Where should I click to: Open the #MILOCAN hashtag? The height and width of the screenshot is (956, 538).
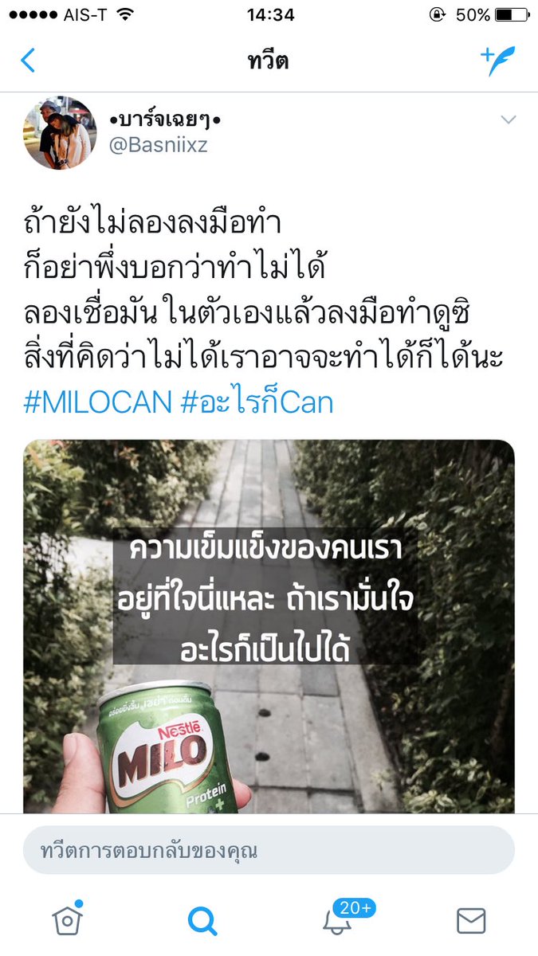point(98,402)
